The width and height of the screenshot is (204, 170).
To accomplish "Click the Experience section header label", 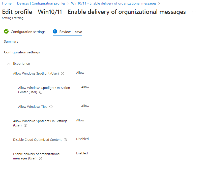I will 21,64.
